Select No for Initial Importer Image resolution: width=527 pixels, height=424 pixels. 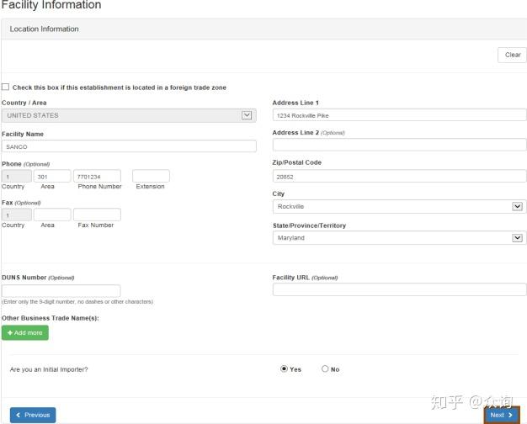[325, 369]
